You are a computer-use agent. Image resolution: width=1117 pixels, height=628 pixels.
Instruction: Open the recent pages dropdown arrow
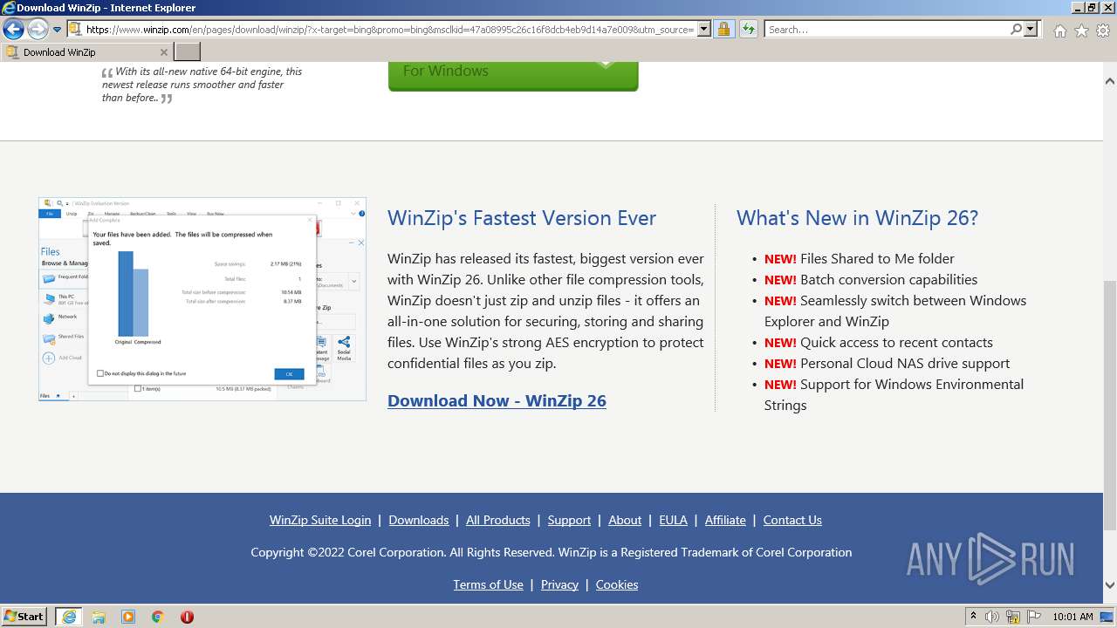point(57,30)
